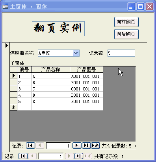Maximize the 主窗体 window
Image resolution: width=156 pixels, height=162 pixels.
(x=140, y=6)
